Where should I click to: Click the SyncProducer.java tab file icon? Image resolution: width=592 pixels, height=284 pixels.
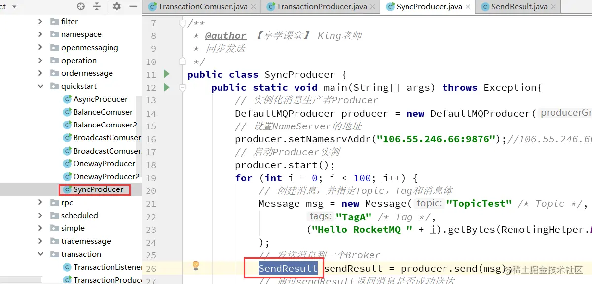(390, 7)
